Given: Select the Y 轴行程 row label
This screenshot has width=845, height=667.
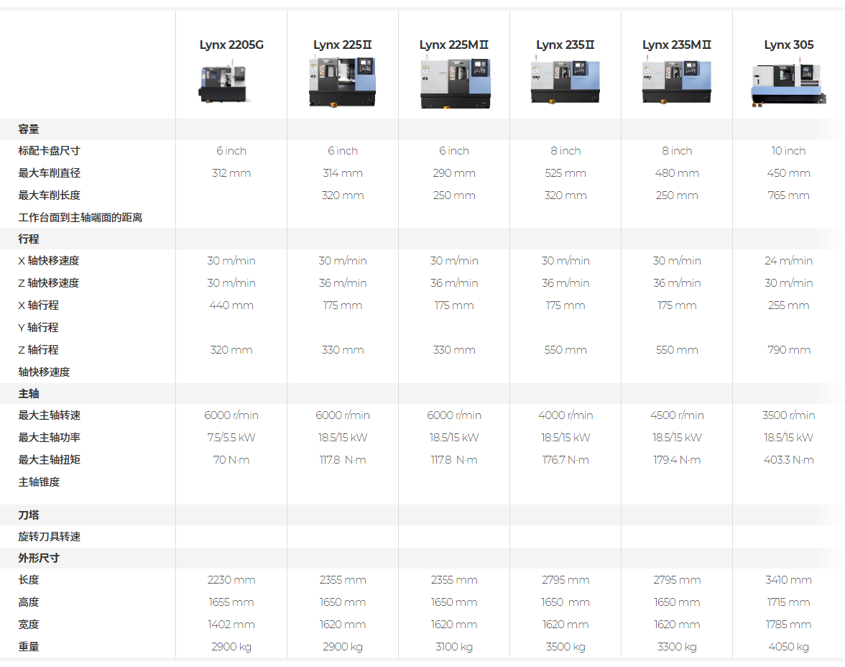Looking at the screenshot, I should pyautogui.click(x=38, y=327).
